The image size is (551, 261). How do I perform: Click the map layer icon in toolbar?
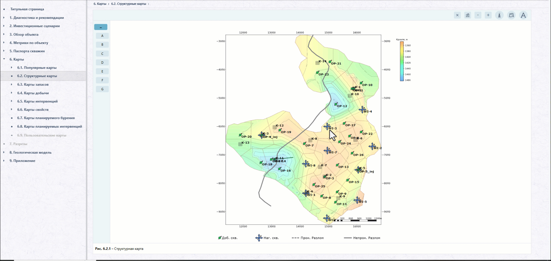point(511,15)
